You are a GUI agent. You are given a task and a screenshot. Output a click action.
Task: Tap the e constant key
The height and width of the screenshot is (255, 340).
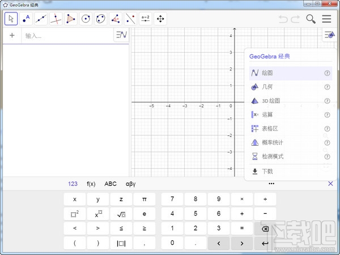tap(144, 214)
